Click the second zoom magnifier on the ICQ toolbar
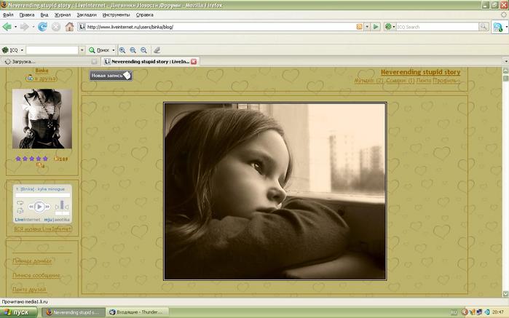 click(x=133, y=50)
